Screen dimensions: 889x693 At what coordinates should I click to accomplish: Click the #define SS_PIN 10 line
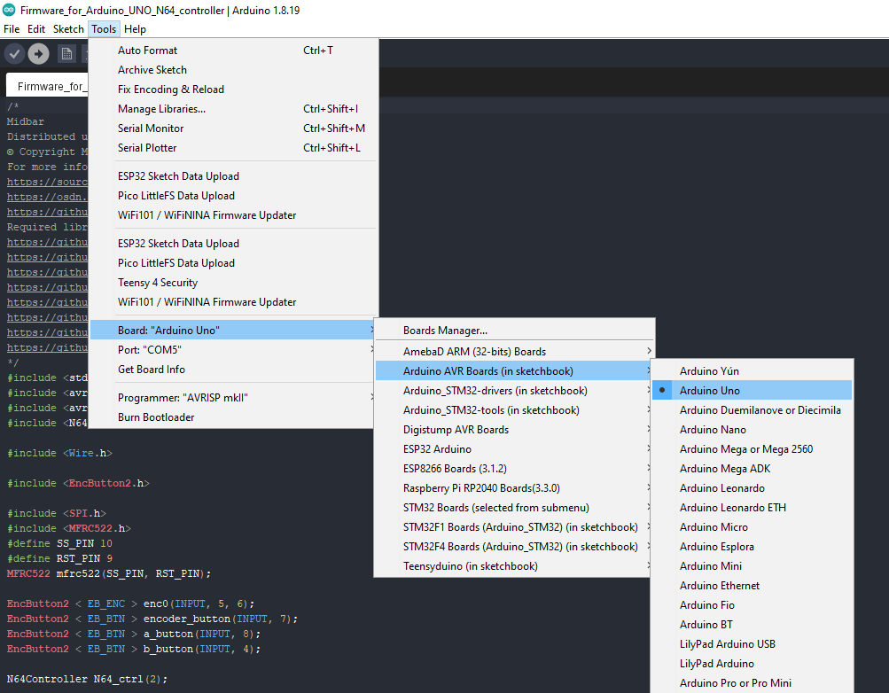coord(59,543)
